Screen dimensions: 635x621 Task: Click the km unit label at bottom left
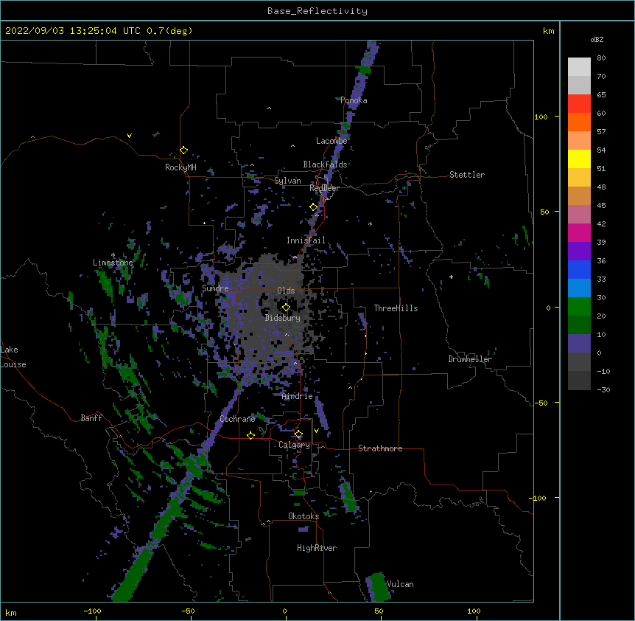10,612
